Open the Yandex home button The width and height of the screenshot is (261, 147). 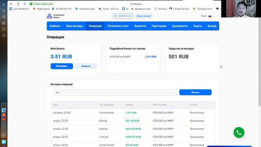tap(18, 4)
